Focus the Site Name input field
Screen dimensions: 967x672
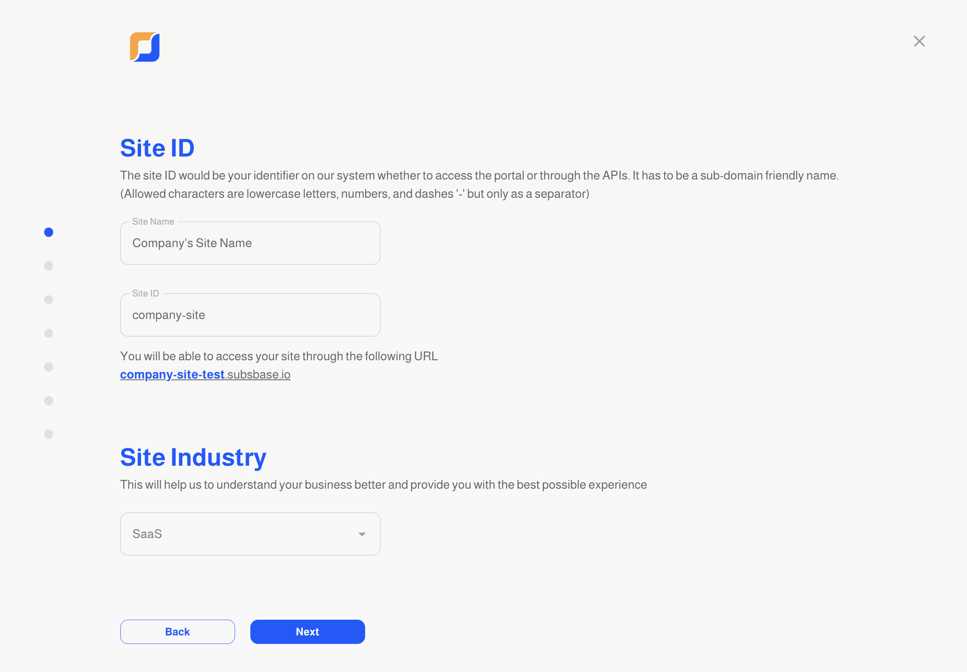[x=250, y=243]
